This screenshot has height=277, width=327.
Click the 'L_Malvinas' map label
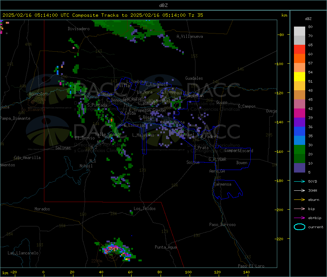[143, 135]
